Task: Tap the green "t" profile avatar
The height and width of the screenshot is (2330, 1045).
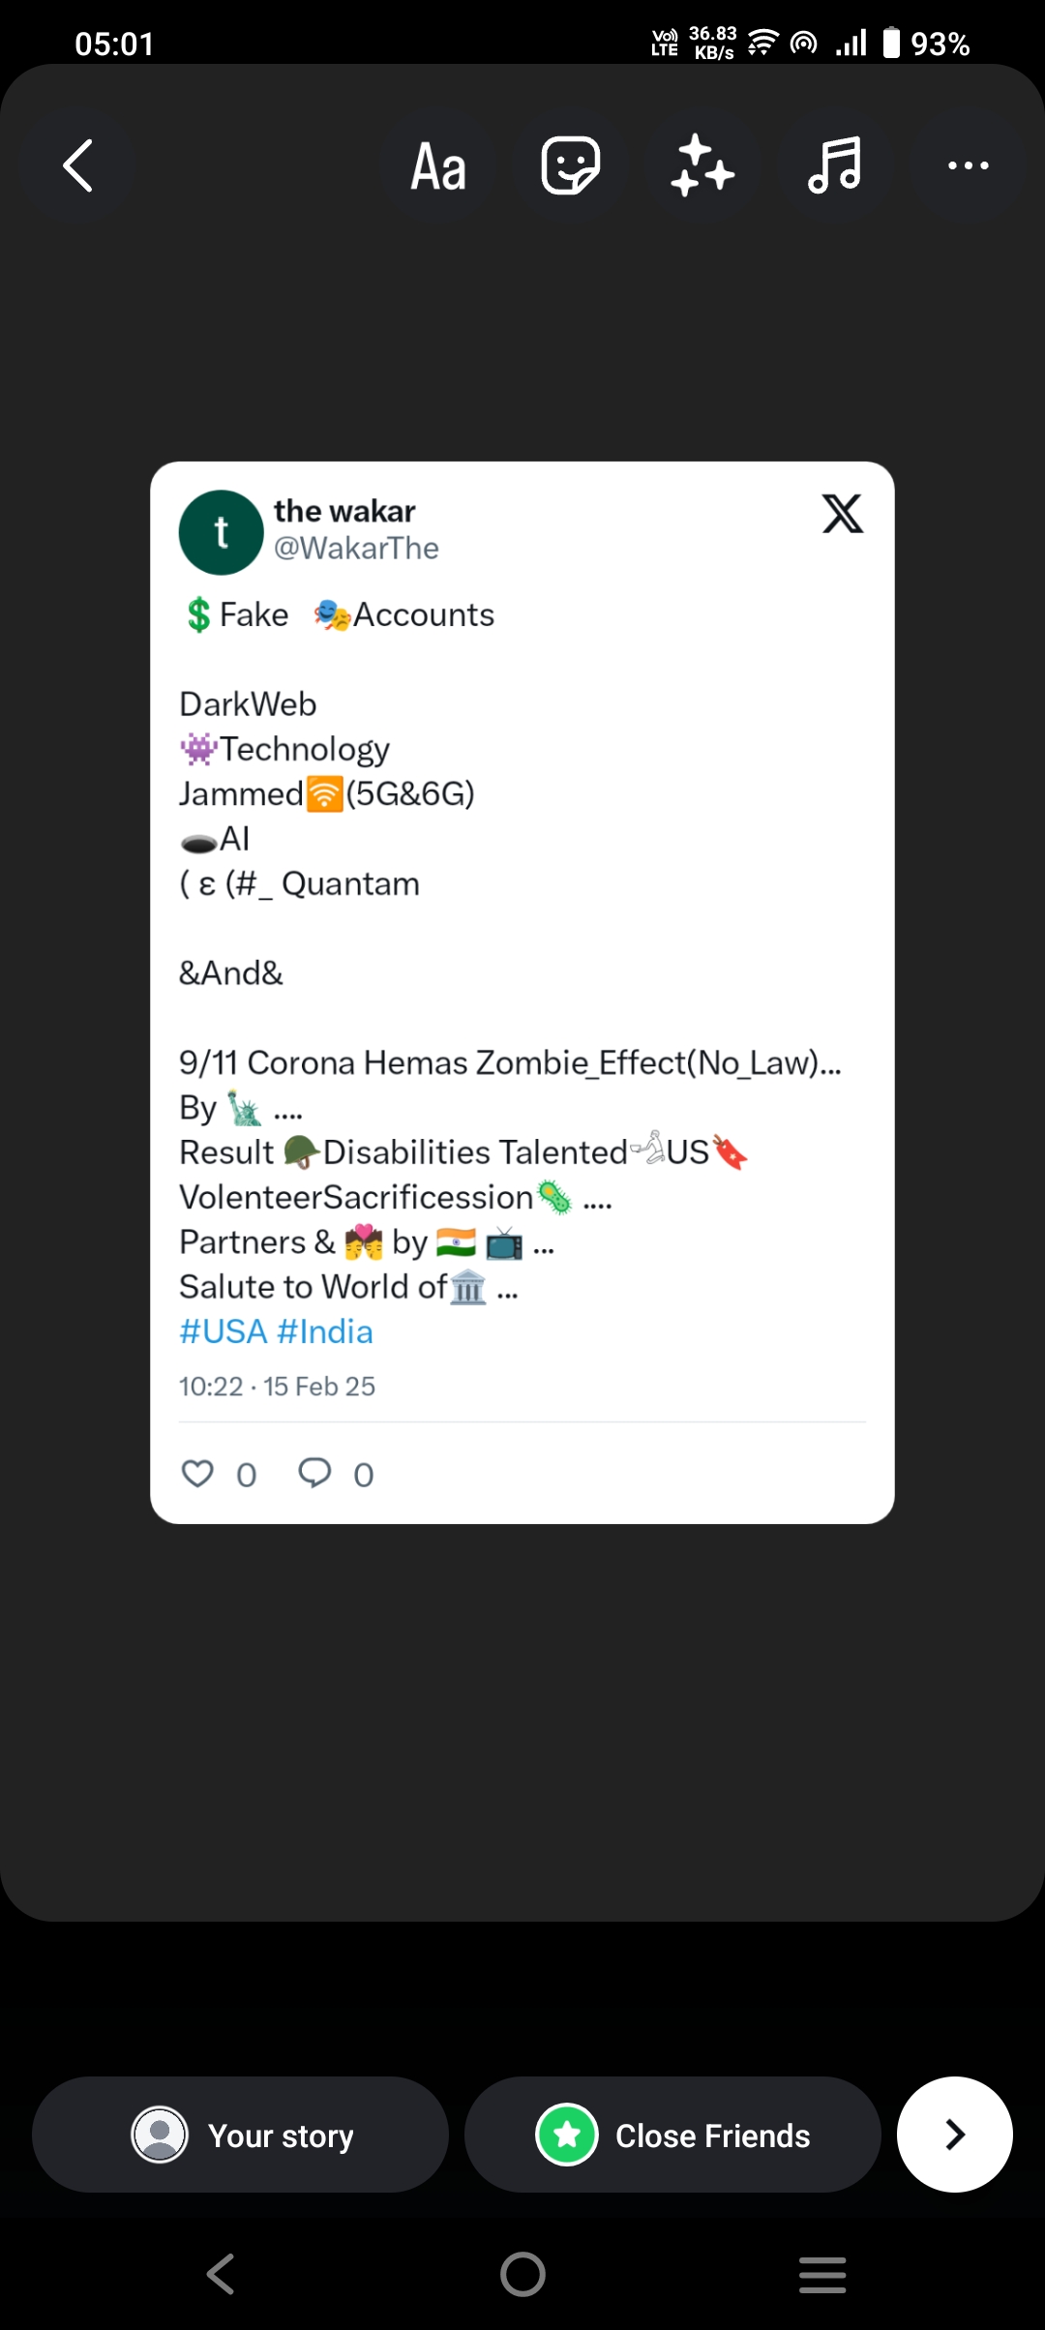Action: pos(221,532)
